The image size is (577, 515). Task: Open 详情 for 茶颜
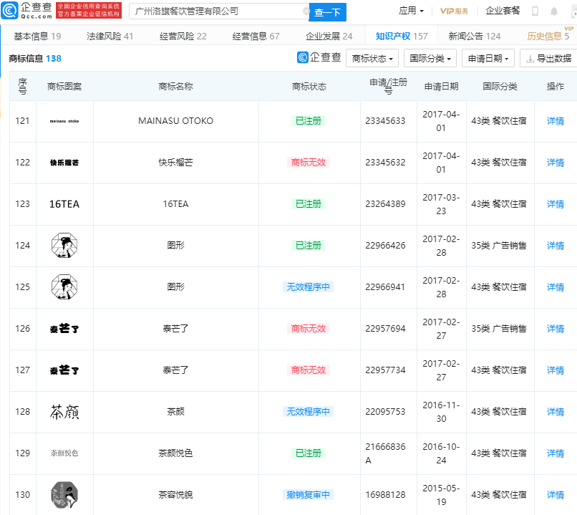click(x=556, y=412)
